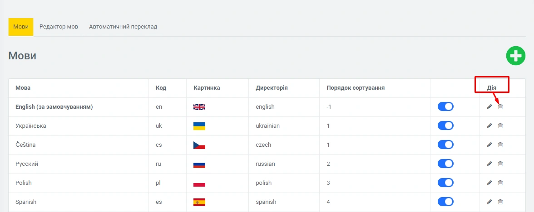The image size is (534, 212).
Task: Delete the Spanish language via trash icon
Action: (500, 202)
